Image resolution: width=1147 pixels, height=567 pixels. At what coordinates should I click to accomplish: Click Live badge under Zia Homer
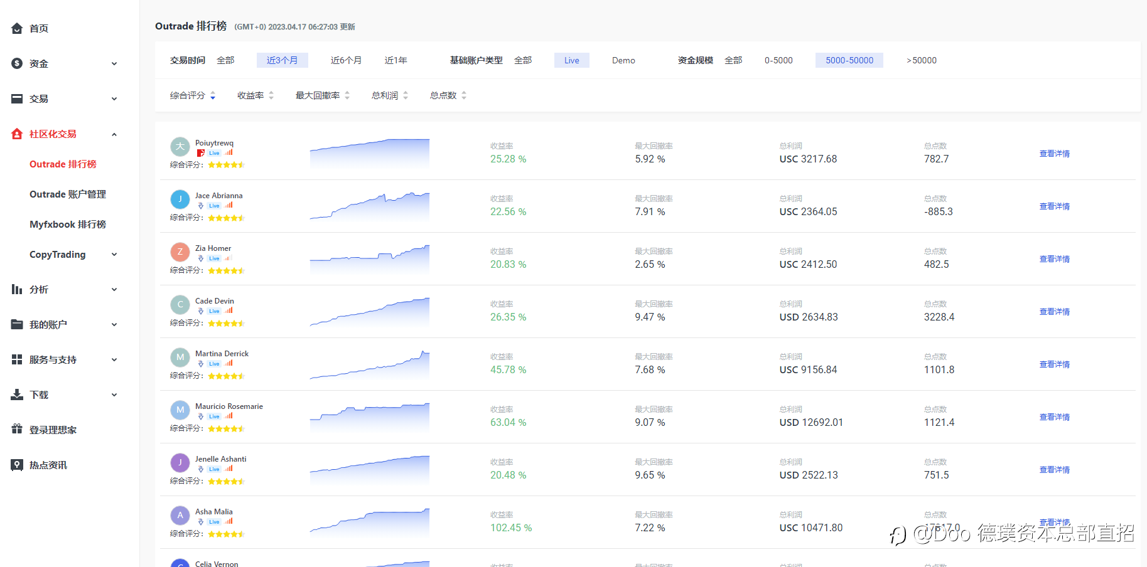[214, 258]
